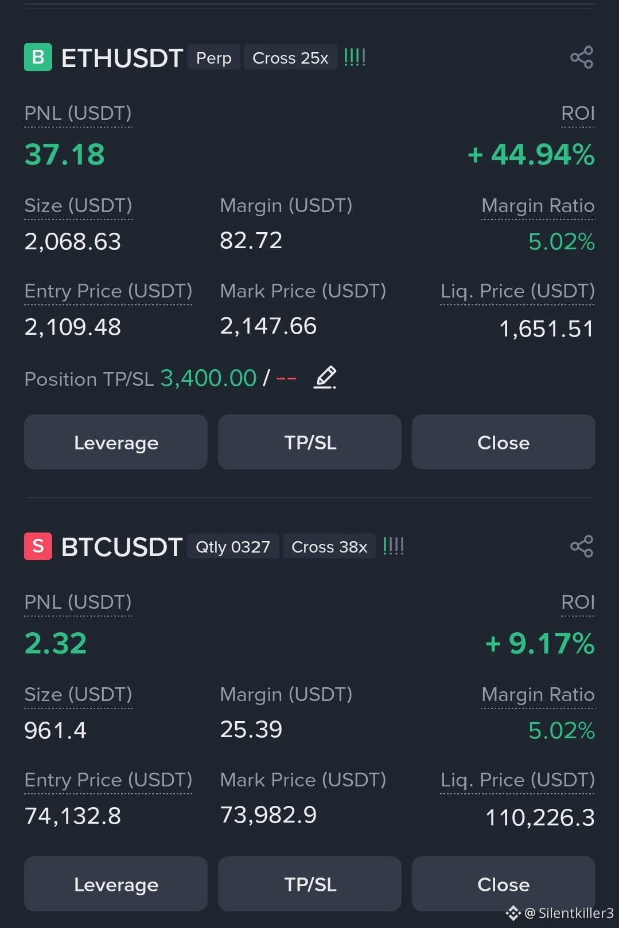Tap BTCUSDT signal bars indicator
The width and height of the screenshot is (619, 928).
tap(394, 546)
